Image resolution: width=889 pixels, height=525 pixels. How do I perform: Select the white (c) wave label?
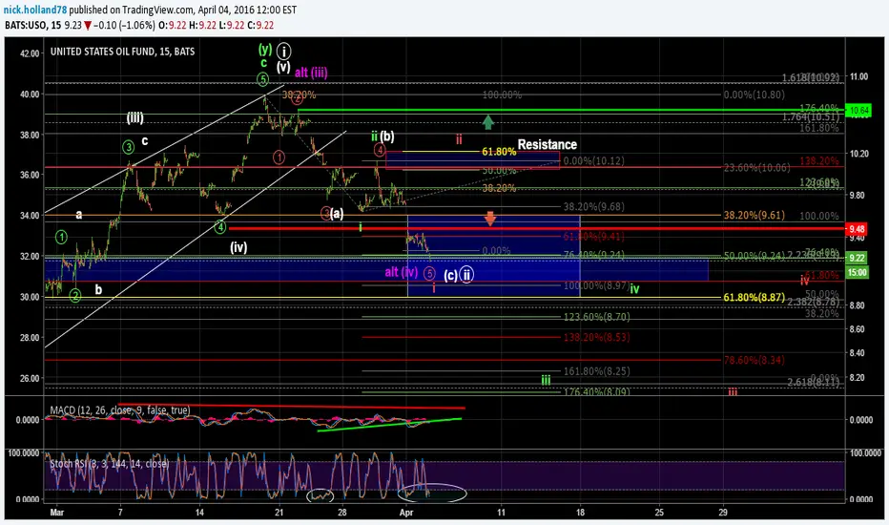click(x=451, y=276)
